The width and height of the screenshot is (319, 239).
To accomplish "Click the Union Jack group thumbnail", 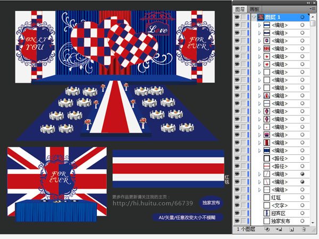I will click(x=267, y=48).
